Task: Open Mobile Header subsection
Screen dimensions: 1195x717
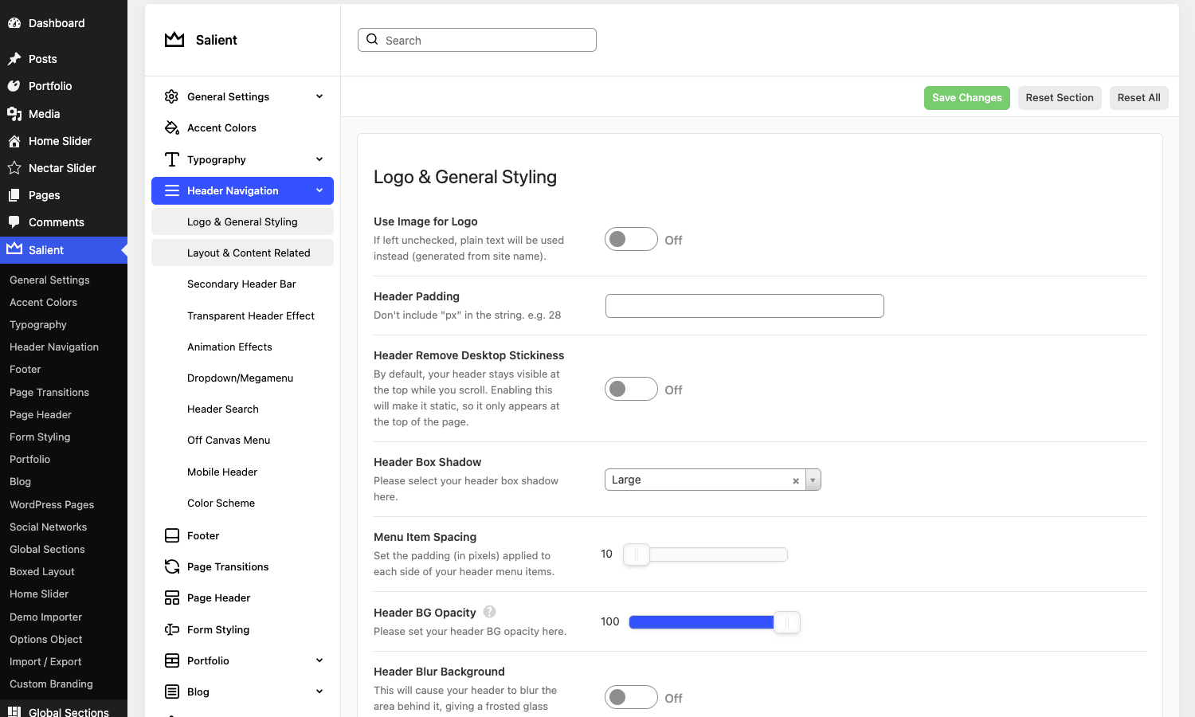Action: tap(242, 472)
